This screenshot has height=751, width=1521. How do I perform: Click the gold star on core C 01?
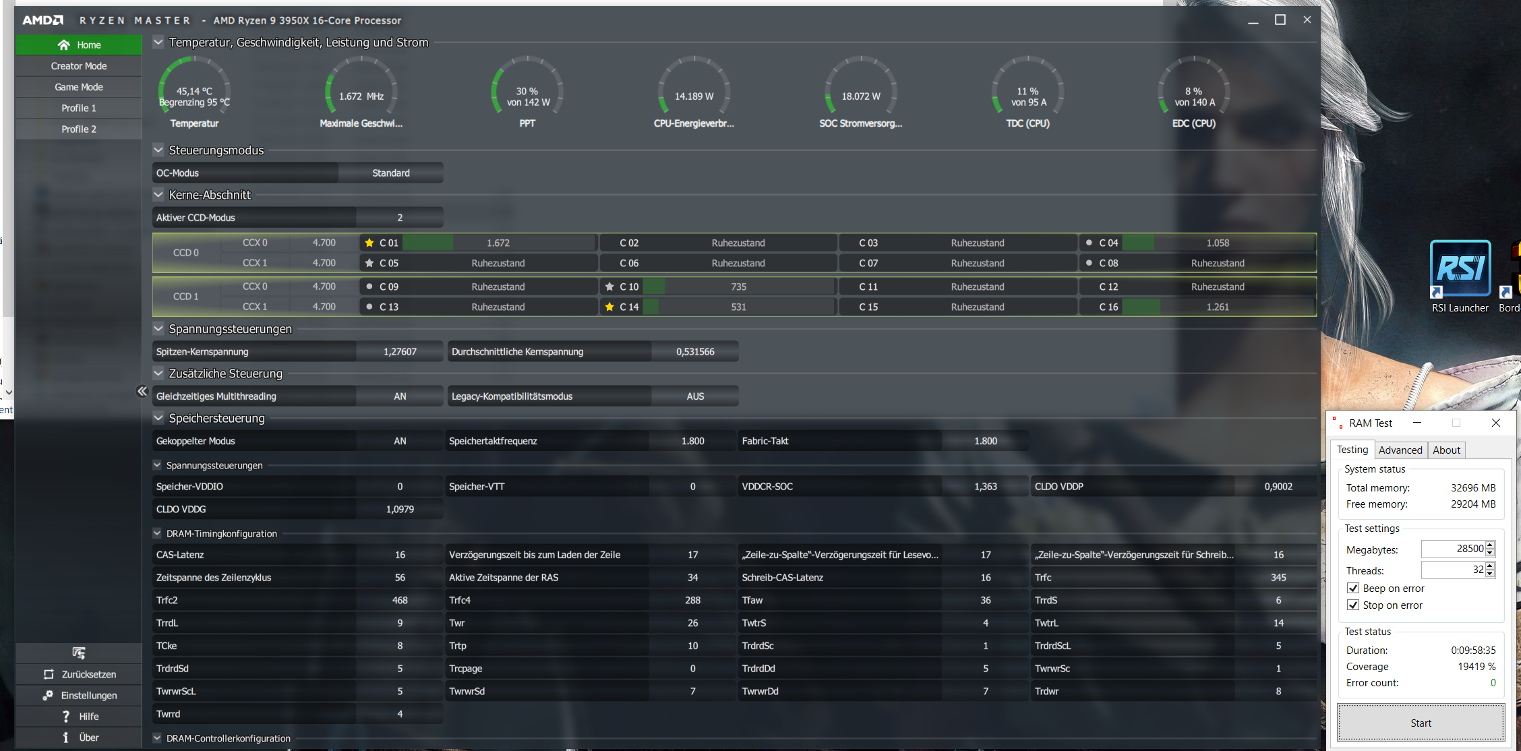pyautogui.click(x=369, y=243)
